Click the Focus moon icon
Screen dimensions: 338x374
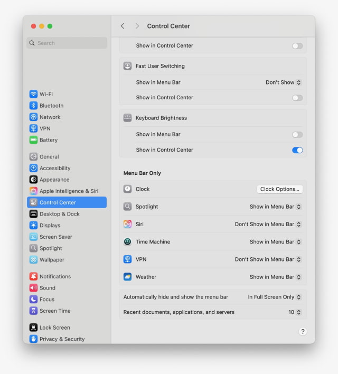[x=33, y=299]
